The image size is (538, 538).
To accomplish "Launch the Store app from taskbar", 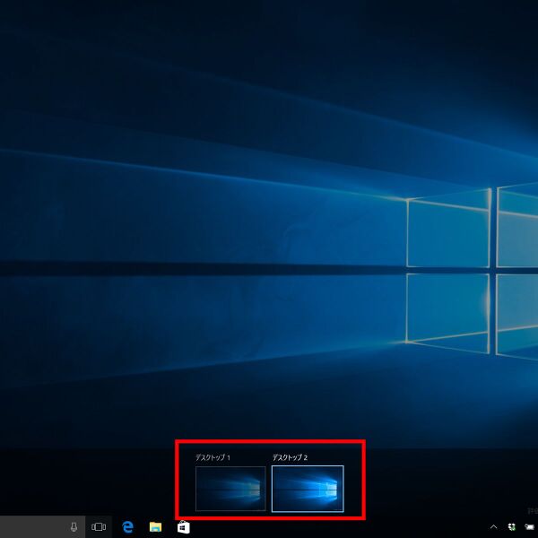I will (x=184, y=526).
